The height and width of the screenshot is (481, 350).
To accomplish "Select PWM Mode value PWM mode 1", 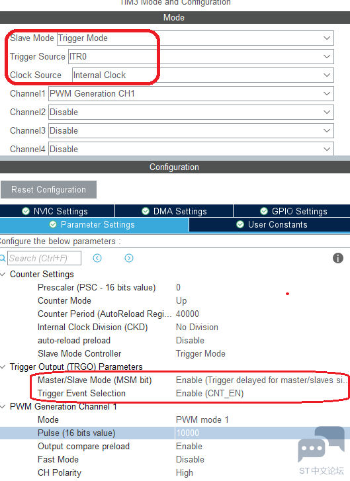I will tap(202, 419).
